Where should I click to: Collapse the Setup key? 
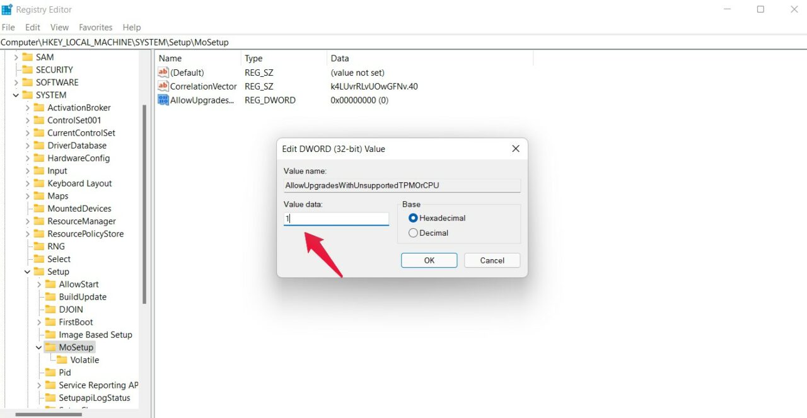[27, 271]
